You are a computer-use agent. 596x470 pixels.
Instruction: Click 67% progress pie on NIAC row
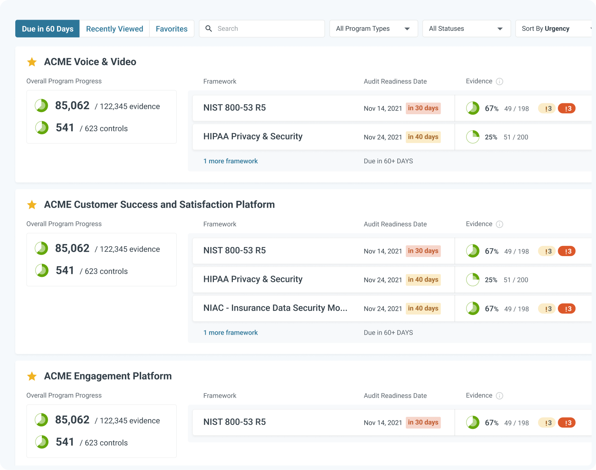pos(473,308)
